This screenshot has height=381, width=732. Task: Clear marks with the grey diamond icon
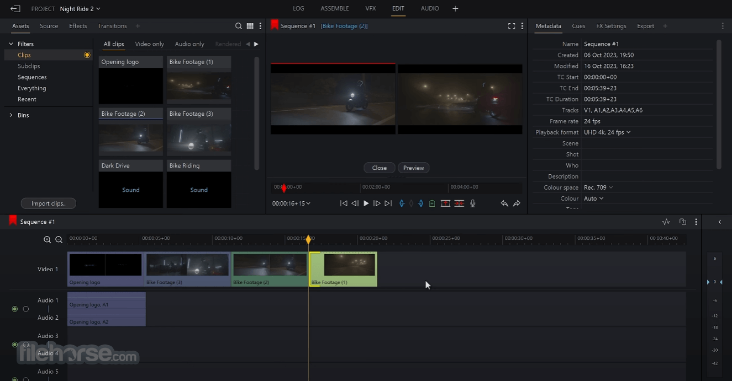[411, 203]
